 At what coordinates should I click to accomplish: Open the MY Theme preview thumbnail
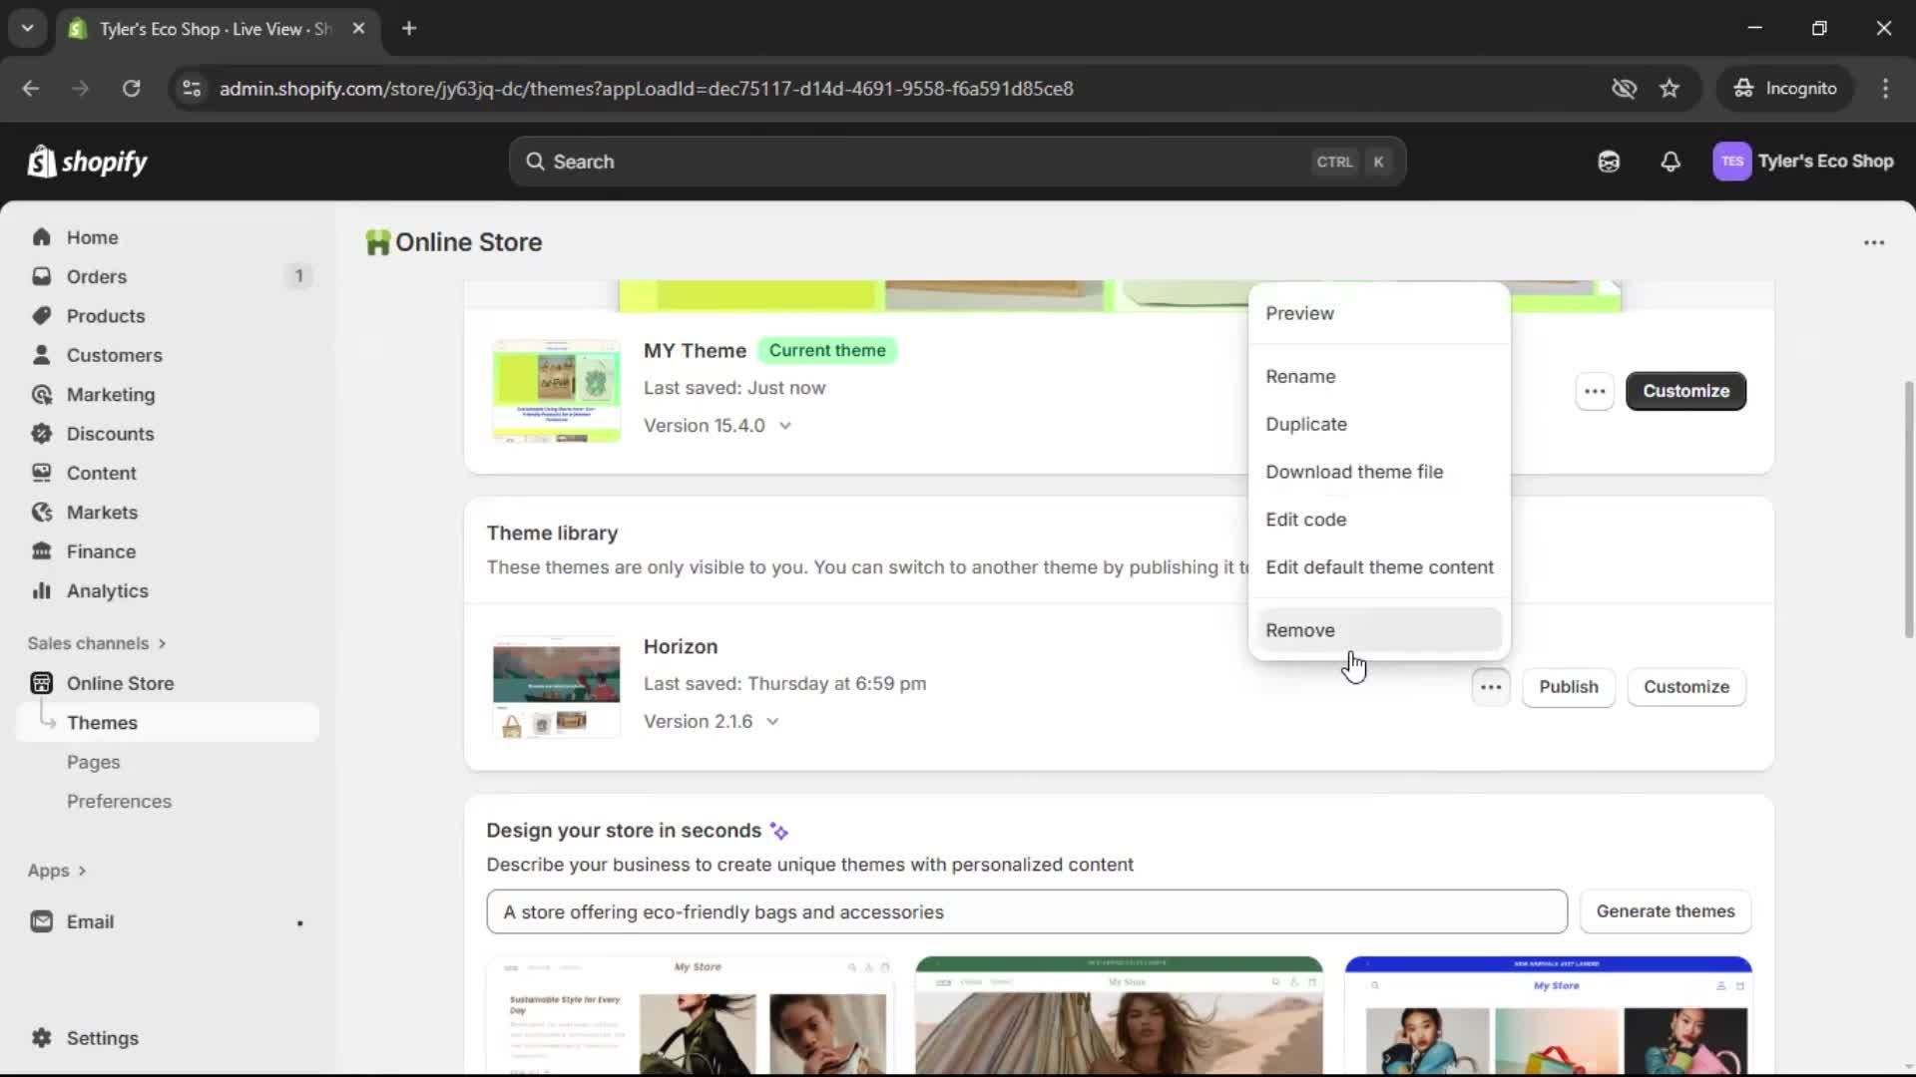pos(556,391)
